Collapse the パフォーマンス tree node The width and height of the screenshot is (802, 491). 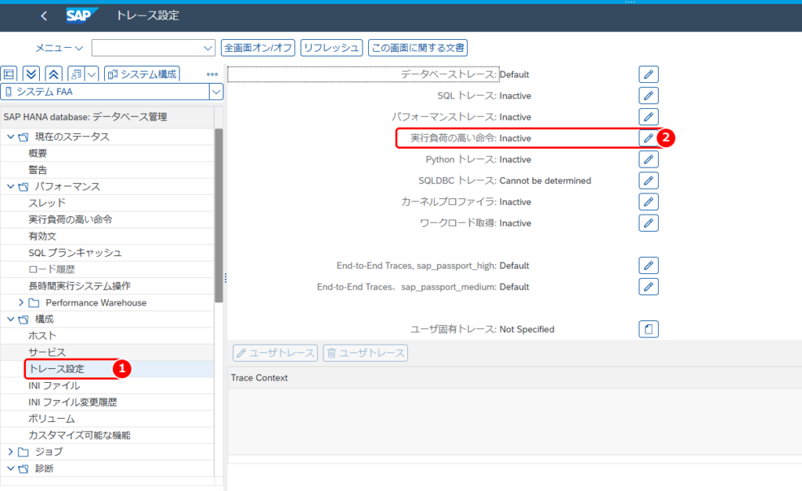pos(10,186)
